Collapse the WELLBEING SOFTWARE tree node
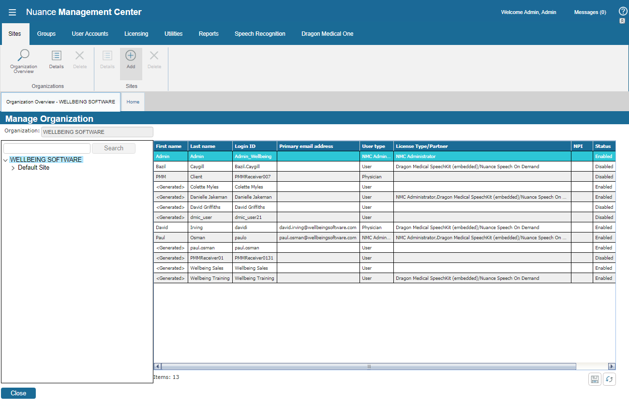629x406 pixels. tap(5, 160)
